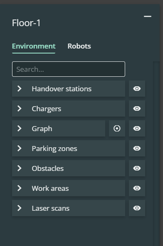Image resolution: width=163 pixels, height=246 pixels.
Task: Expand the Graph chevron arrow
Action: tap(19, 129)
